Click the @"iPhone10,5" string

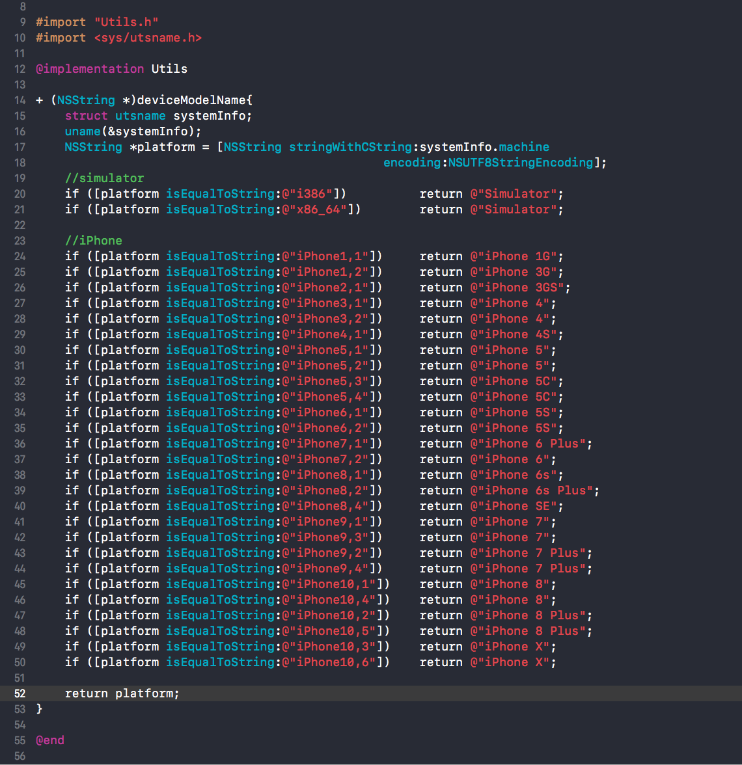tap(329, 631)
